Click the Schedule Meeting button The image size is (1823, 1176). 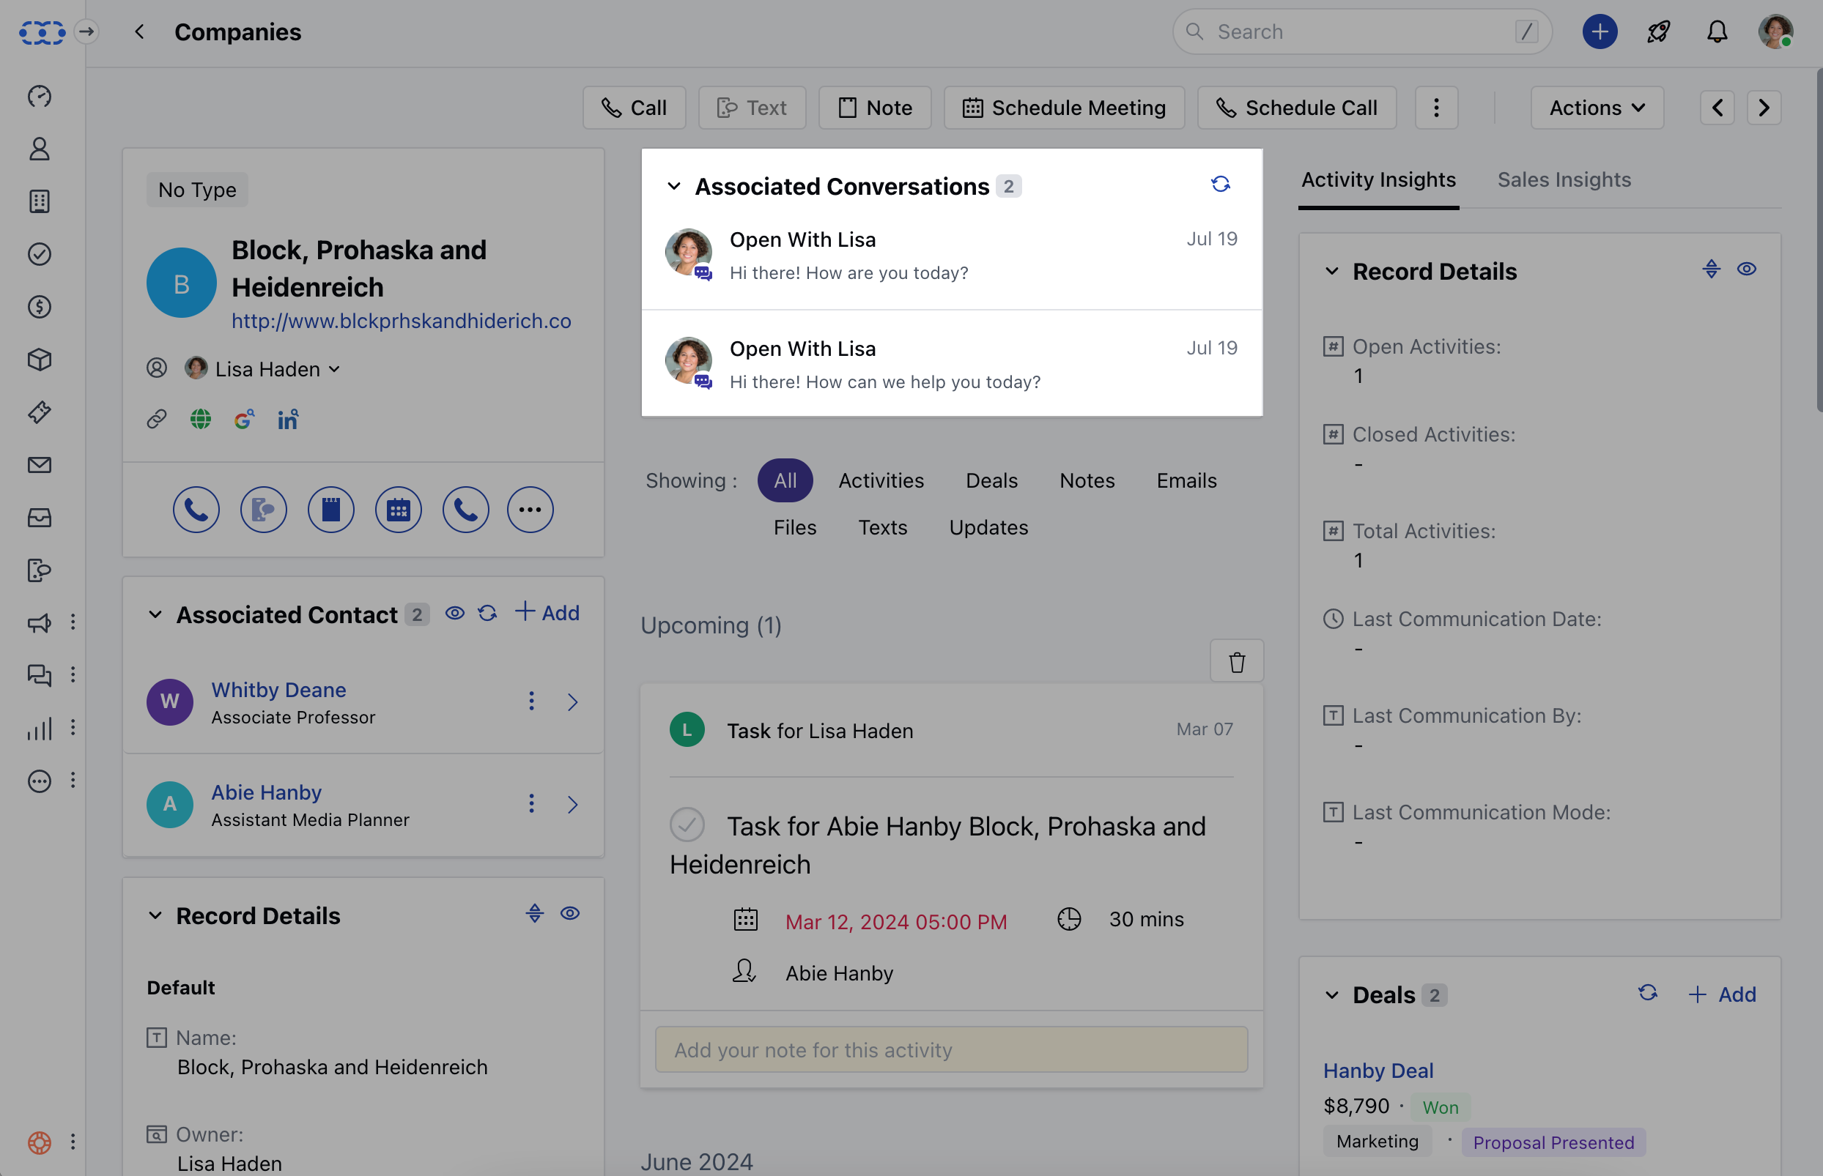[x=1064, y=108]
